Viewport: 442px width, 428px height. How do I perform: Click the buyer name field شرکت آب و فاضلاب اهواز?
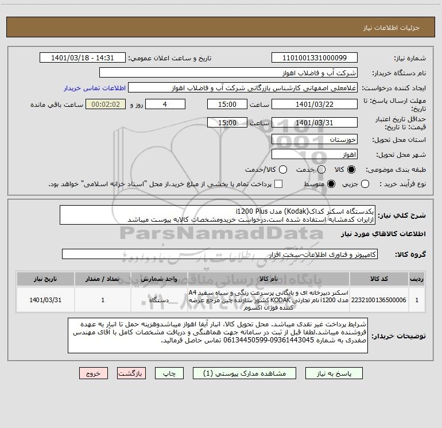228,73
